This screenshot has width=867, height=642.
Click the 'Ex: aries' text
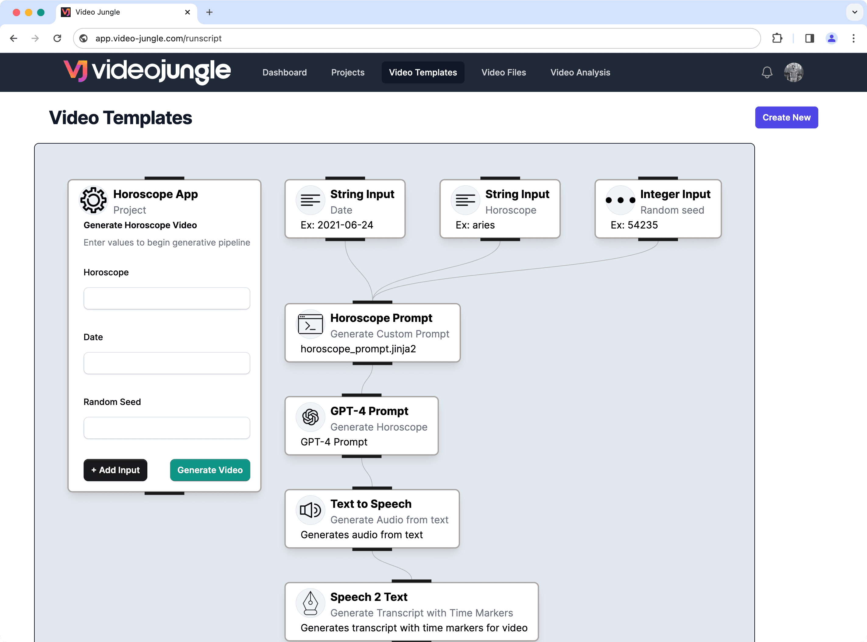click(x=475, y=225)
